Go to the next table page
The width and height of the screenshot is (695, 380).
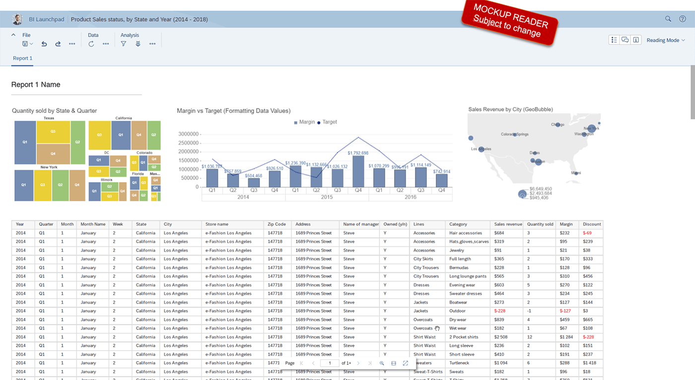[x=358, y=363]
